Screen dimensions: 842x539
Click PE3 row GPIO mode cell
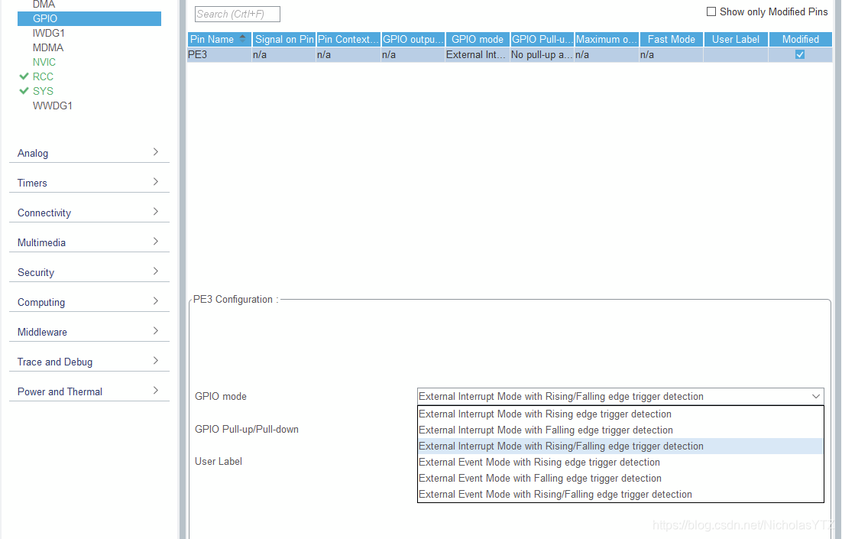tap(477, 54)
